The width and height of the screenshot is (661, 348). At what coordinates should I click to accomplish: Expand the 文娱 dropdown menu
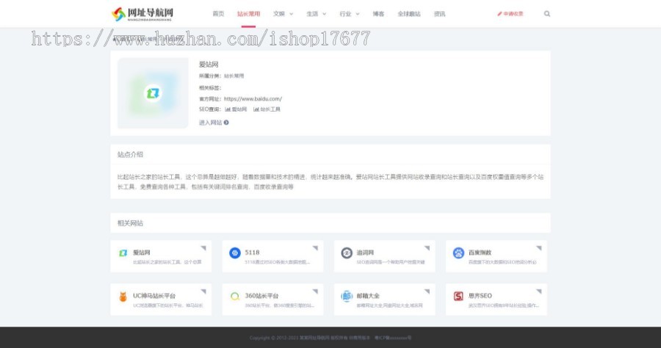pyautogui.click(x=283, y=14)
